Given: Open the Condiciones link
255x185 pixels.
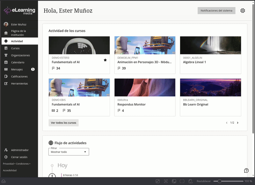Looking at the screenshot, I should [22, 164].
